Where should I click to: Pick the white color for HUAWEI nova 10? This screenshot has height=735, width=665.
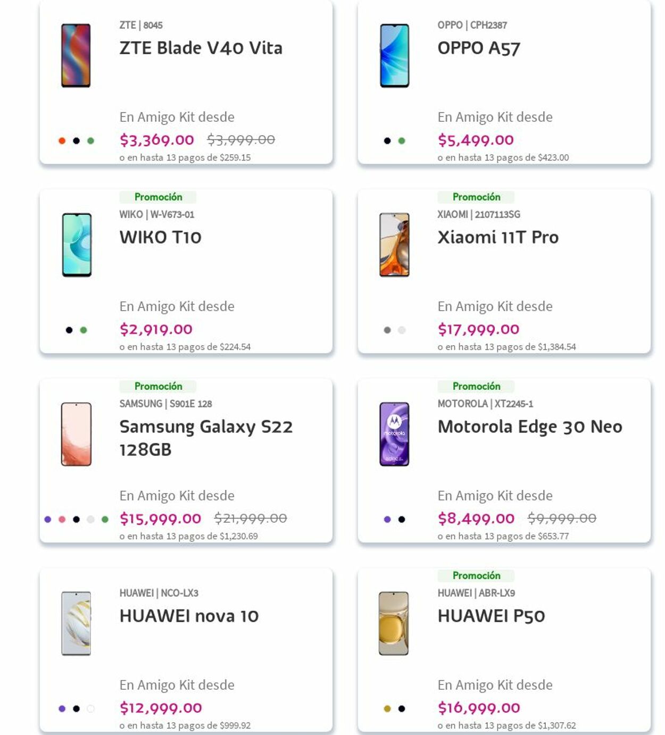click(x=90, y=708)
